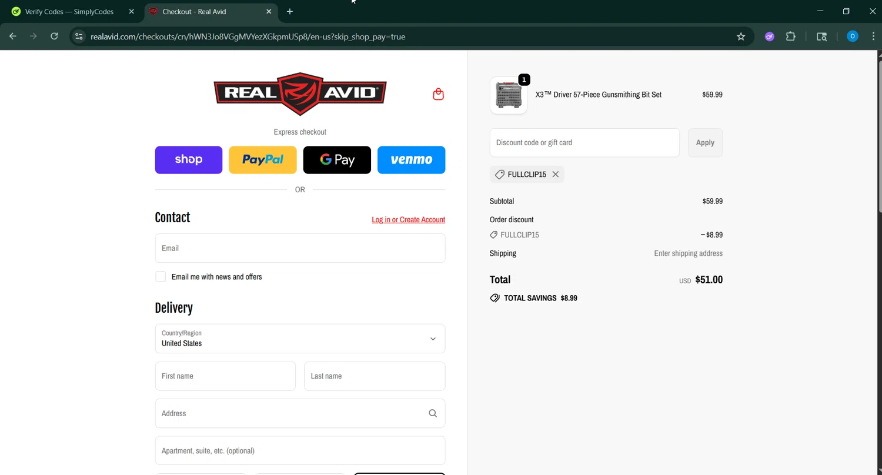This screenshot has height=475, width=882.
Task: Open the tab search side icon
Action: tap(822, 36)
